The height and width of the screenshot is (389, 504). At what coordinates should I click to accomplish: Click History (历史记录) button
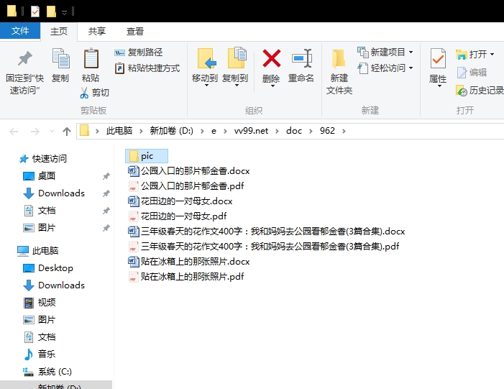(x=480, y=91)
